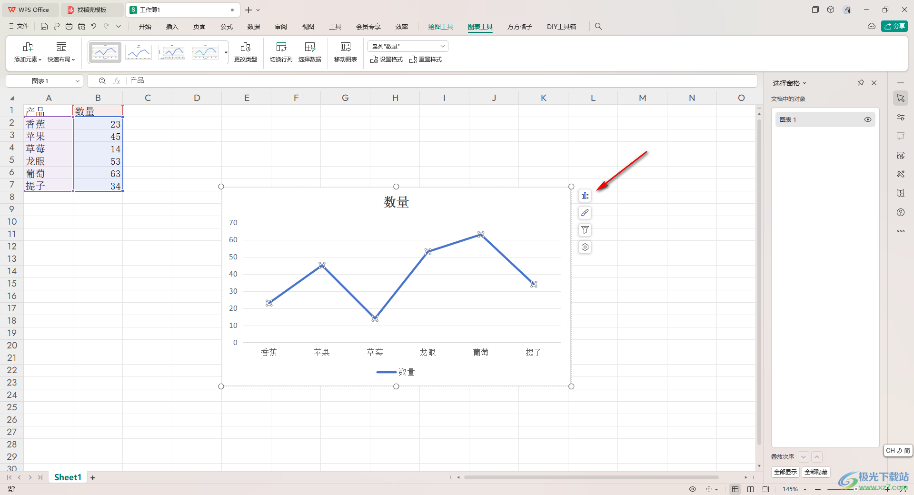
Task: Expand the chart styles gallery arrow
Action: click(x=226, y=52)
